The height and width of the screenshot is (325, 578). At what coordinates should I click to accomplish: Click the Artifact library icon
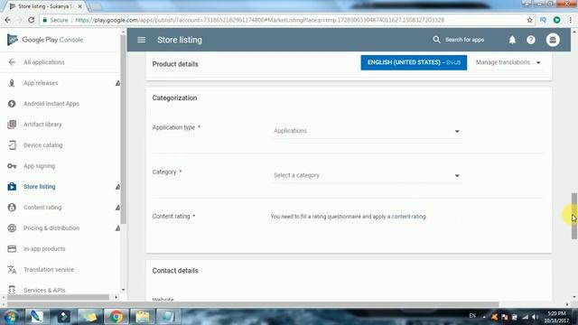pyautogui.click(x=12, y=125)
